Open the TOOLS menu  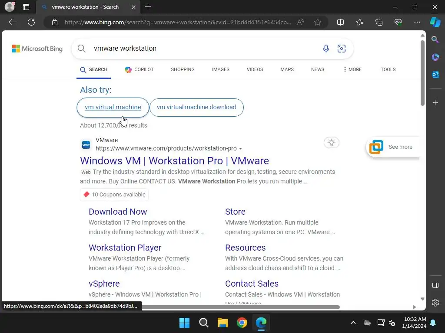click(x=388, y=69)
